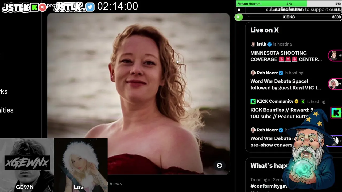Click the What's happening heading

click(x=269, y=166)
